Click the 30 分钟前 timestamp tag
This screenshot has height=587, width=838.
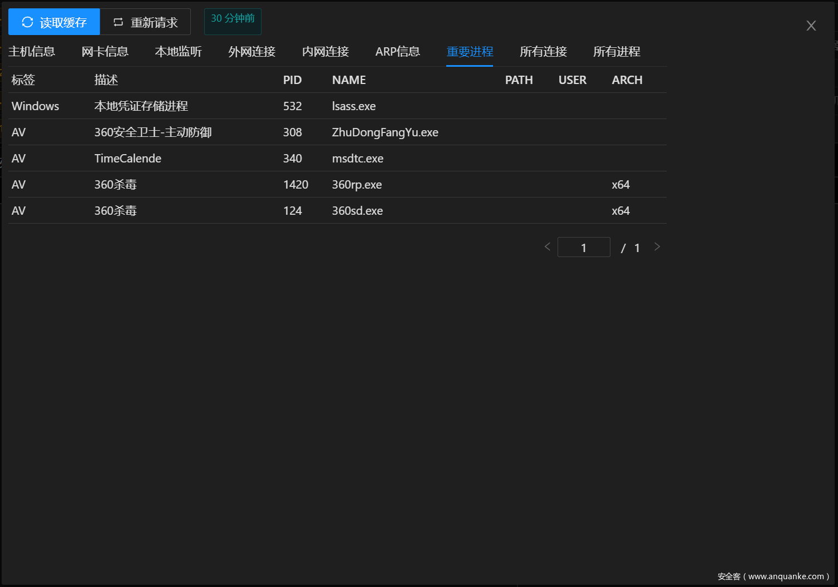[x=233, y=19]
